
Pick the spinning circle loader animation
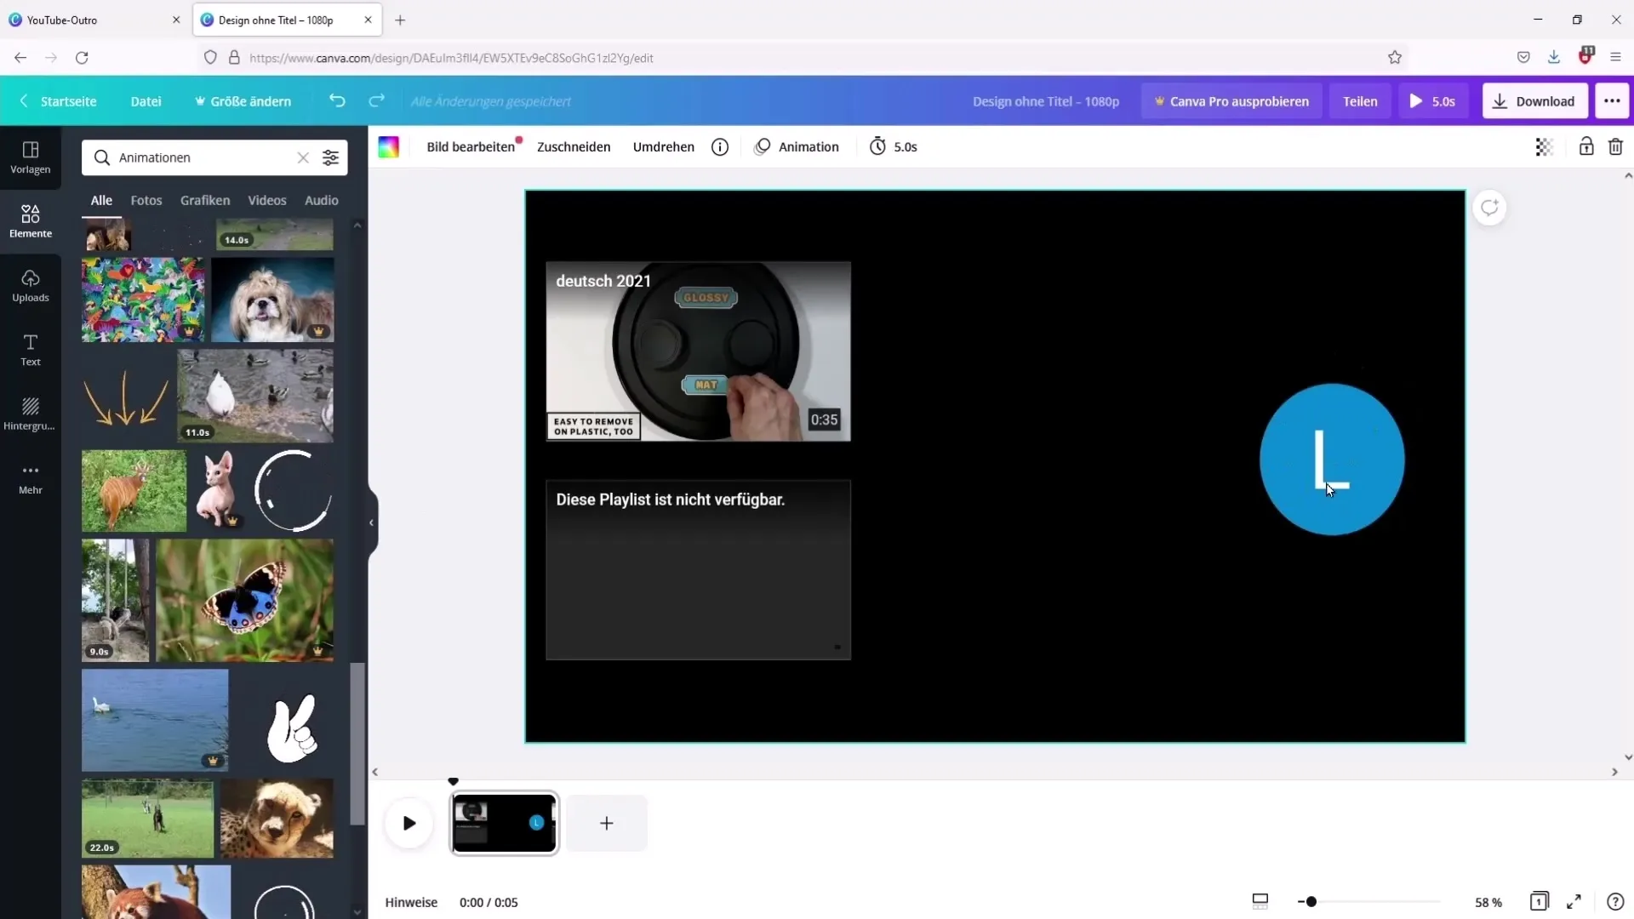tap(294, 491)
